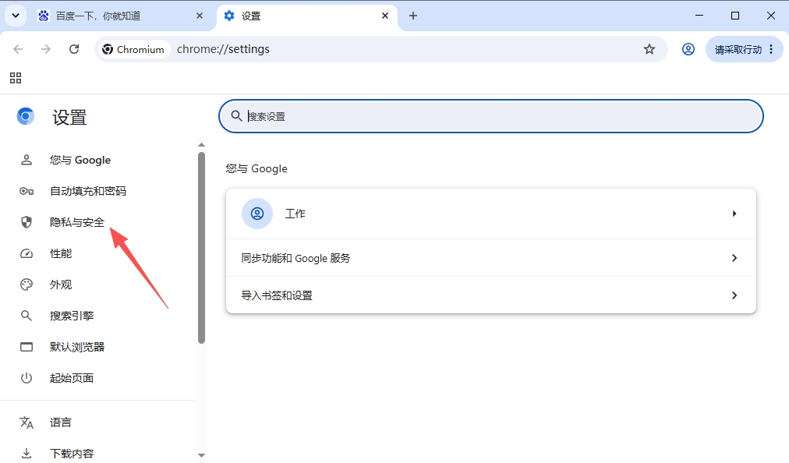Click the magnifier icon in search settings
The height and width of the screenshot is (463, 789).
pyautogui.click(x=236, y=115)
